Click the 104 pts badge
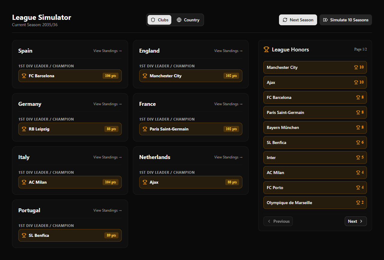Viewport: 384px width, 260px height. click(x=110, y=182)
